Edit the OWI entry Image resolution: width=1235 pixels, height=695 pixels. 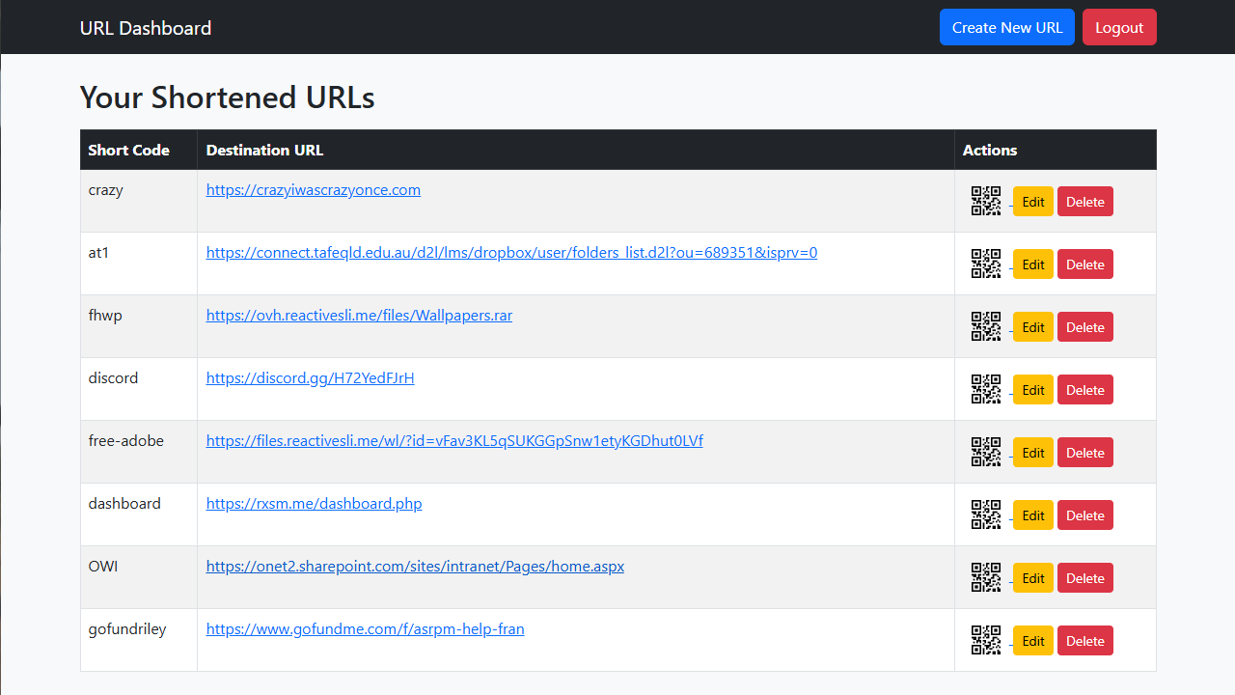(1033, 578)
